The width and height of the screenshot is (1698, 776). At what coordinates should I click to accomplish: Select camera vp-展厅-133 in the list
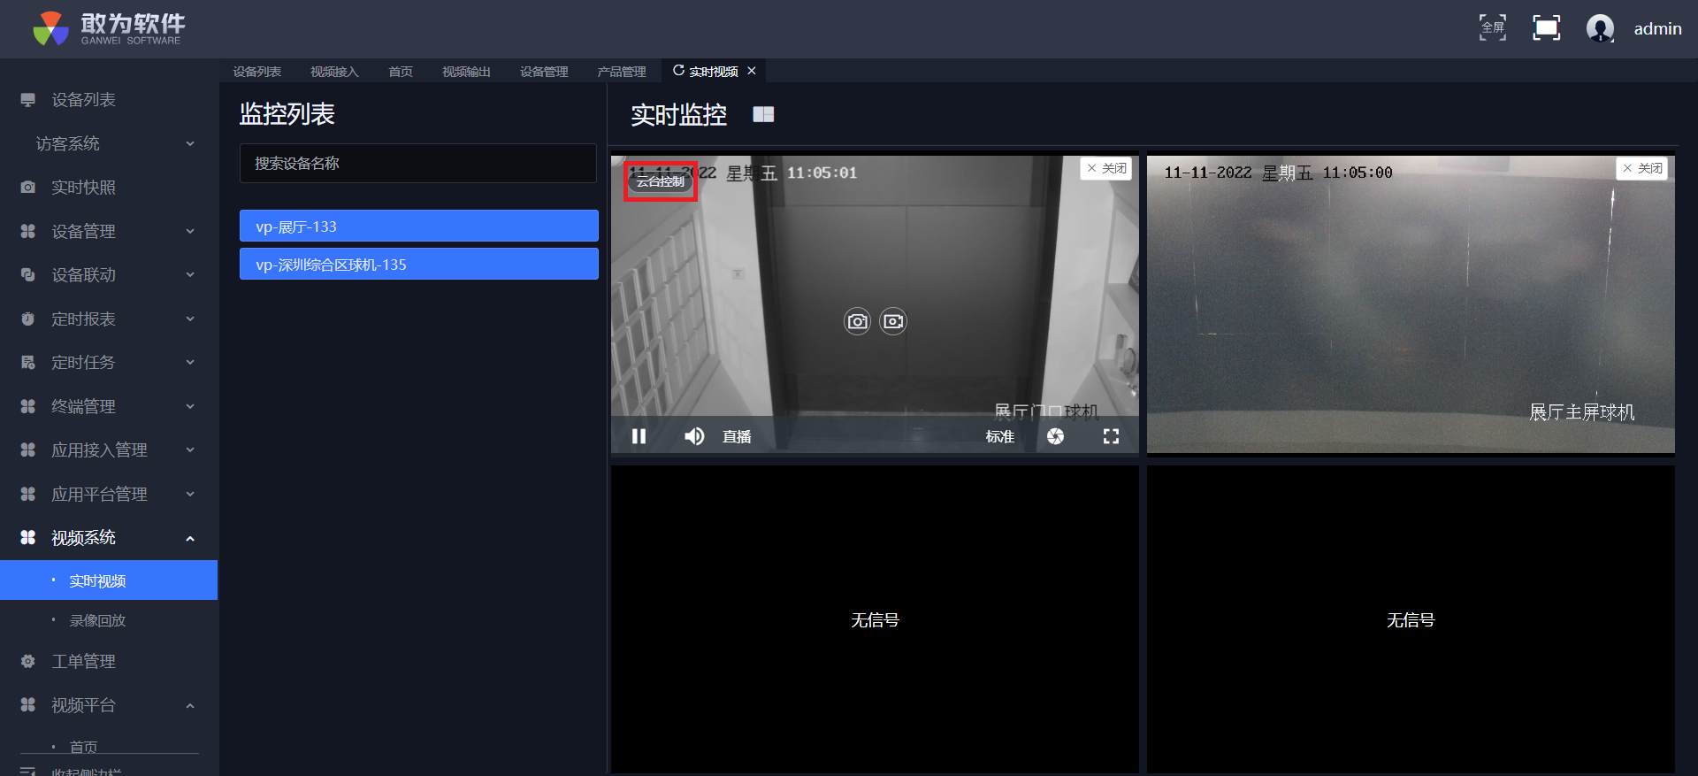coord(419,226)
